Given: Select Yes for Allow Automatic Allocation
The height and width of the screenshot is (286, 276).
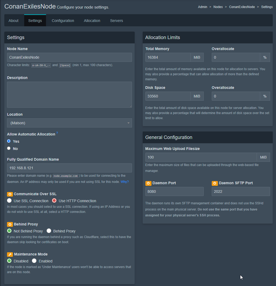Looking at the screenshot, I should tap(9, 141).
